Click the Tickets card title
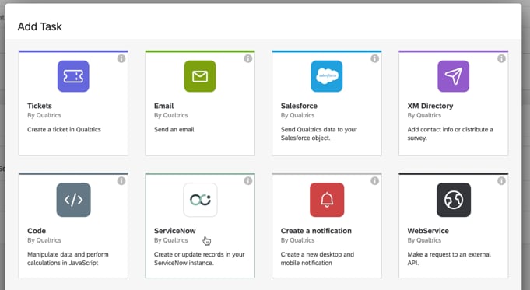The width and height of the screenshot is (530, 290). 40,106
